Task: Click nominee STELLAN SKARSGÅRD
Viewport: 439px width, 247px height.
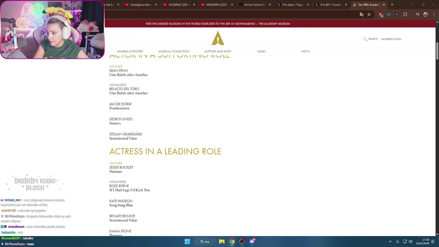Action: click(126, 134)
